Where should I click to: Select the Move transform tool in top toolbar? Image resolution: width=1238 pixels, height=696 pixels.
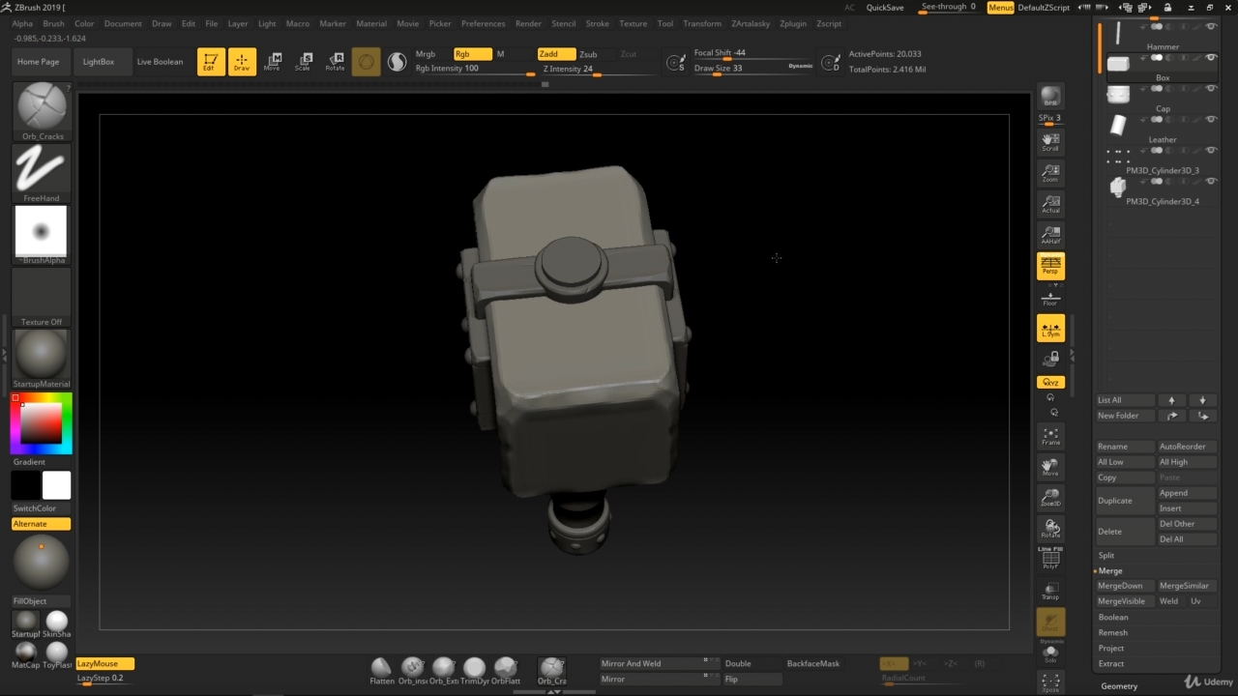273,62
